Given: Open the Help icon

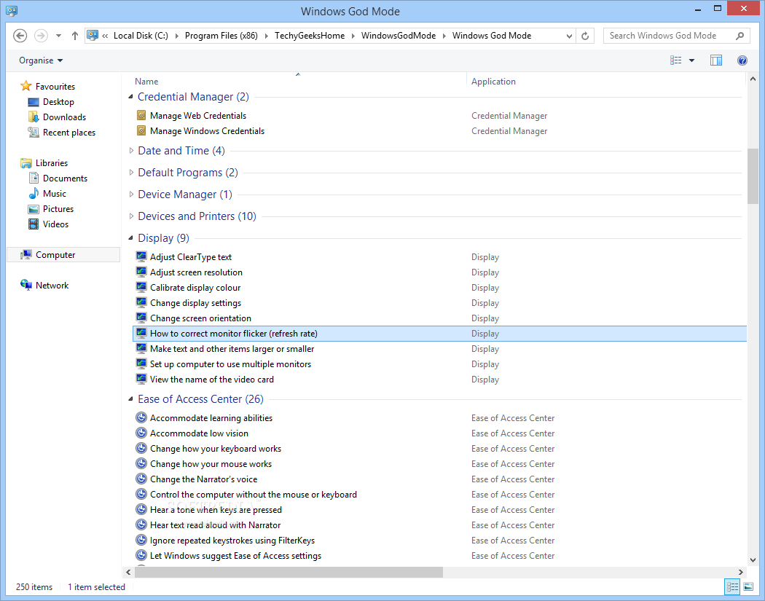Looking at the screenshot, I should coord(742,60).
